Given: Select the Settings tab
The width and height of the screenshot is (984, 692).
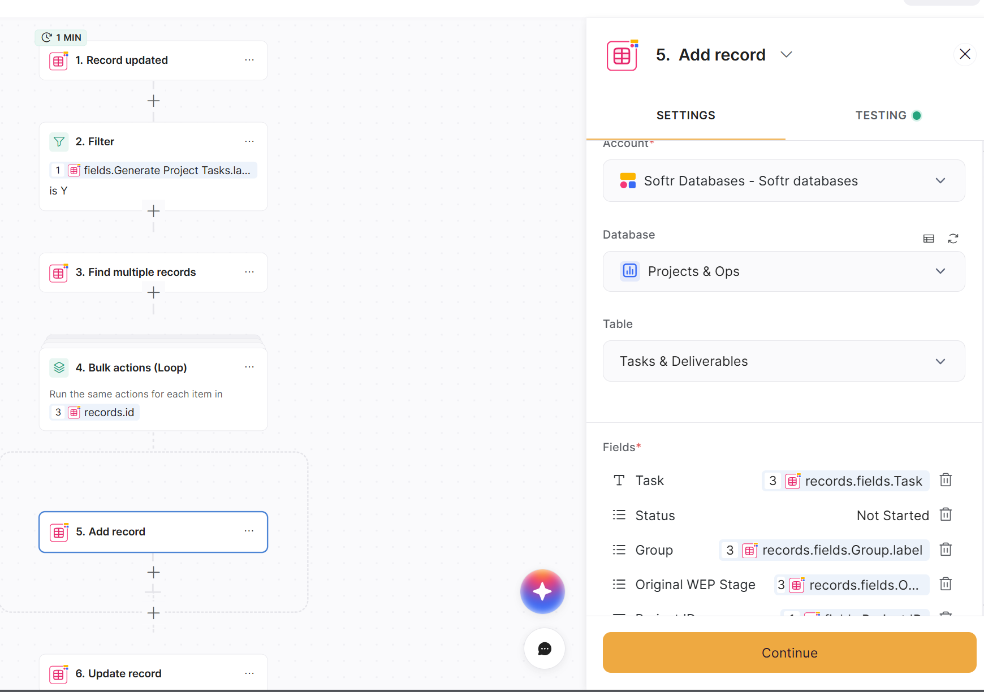Looking at the screenshot, I should (x=685, y=115).
